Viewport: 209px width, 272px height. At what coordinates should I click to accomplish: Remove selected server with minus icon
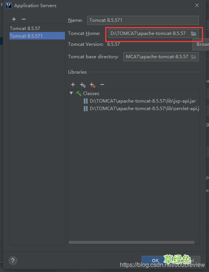click(24, 19)
